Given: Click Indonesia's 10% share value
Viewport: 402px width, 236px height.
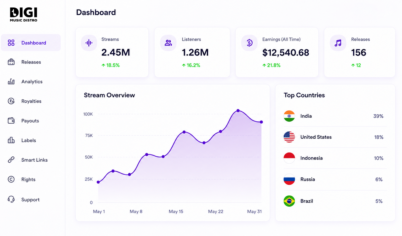Looking at the screenshot, I should click(379, 158).
